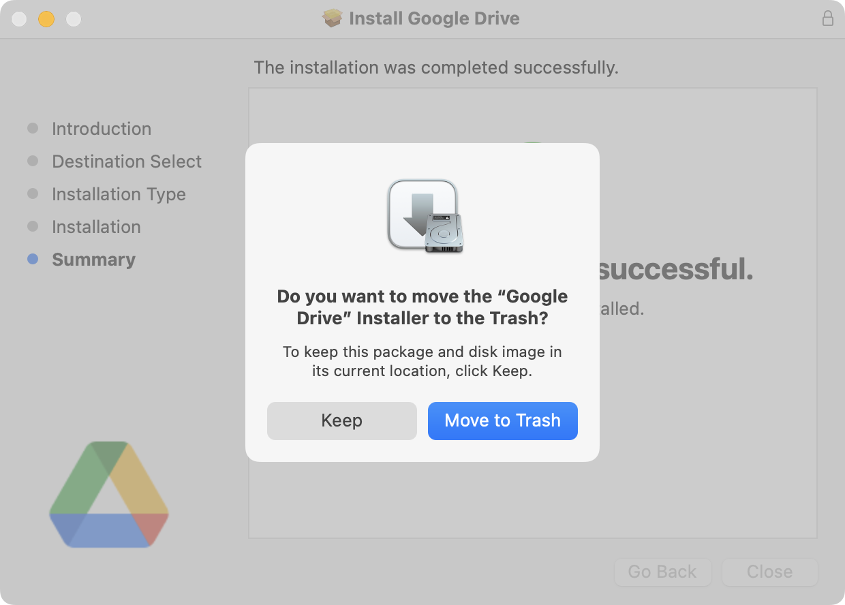This screenshot has height=605, width=845.
Task: Click the installation success message text
Action: point(436,67)
